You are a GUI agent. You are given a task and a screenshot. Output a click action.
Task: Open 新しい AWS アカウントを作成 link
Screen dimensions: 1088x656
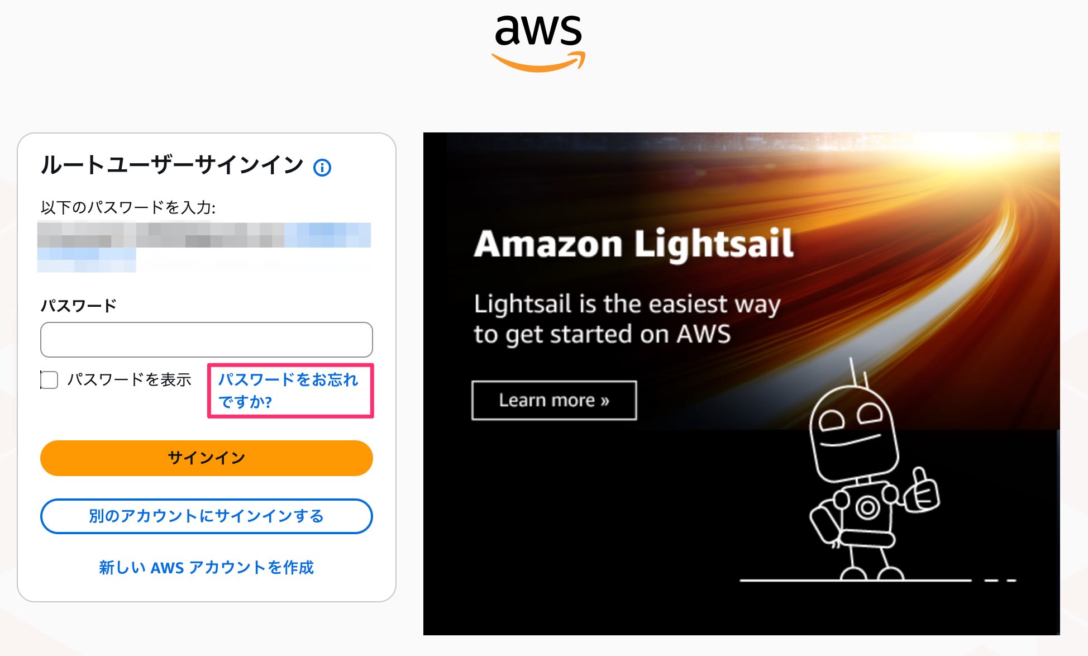207,567
